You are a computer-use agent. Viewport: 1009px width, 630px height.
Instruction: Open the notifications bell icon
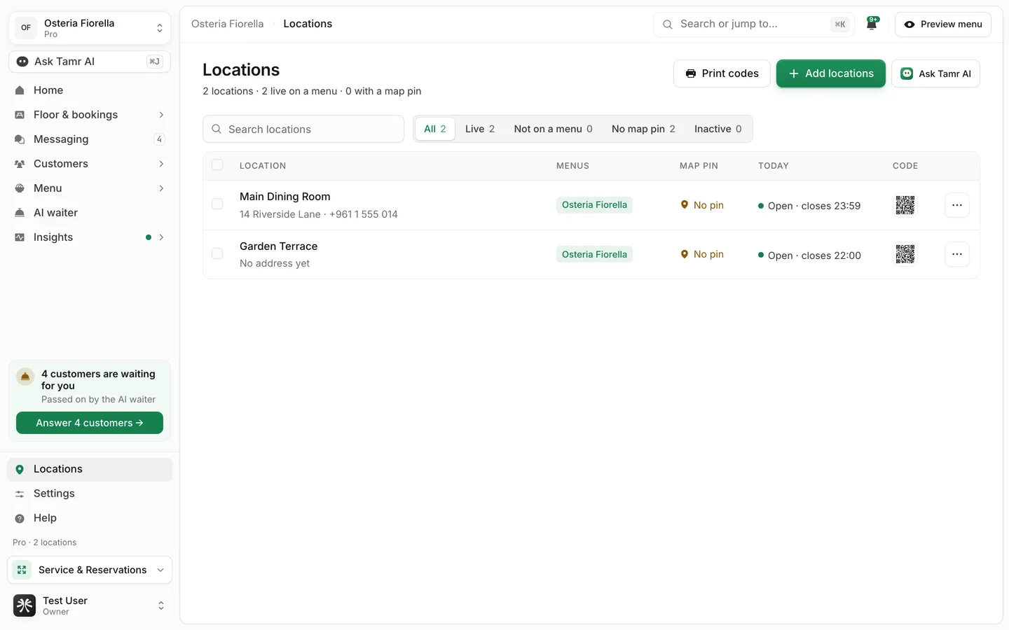click(872, 24)
